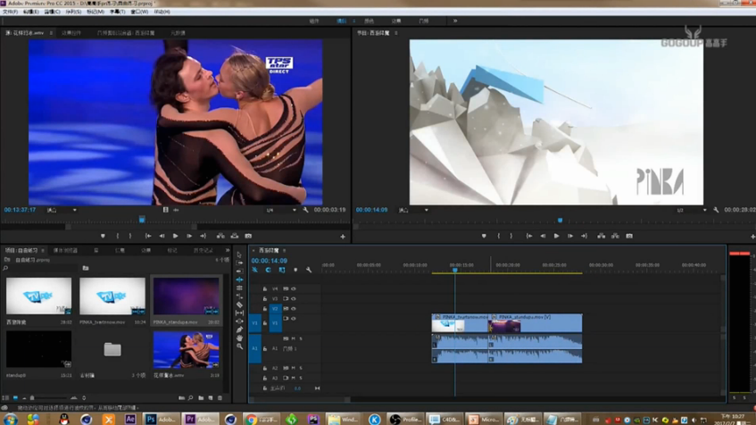Click Extract button in Program monitor
Image resolution: width=756 pixels, height=425 pixels.
tap(615, 236)
